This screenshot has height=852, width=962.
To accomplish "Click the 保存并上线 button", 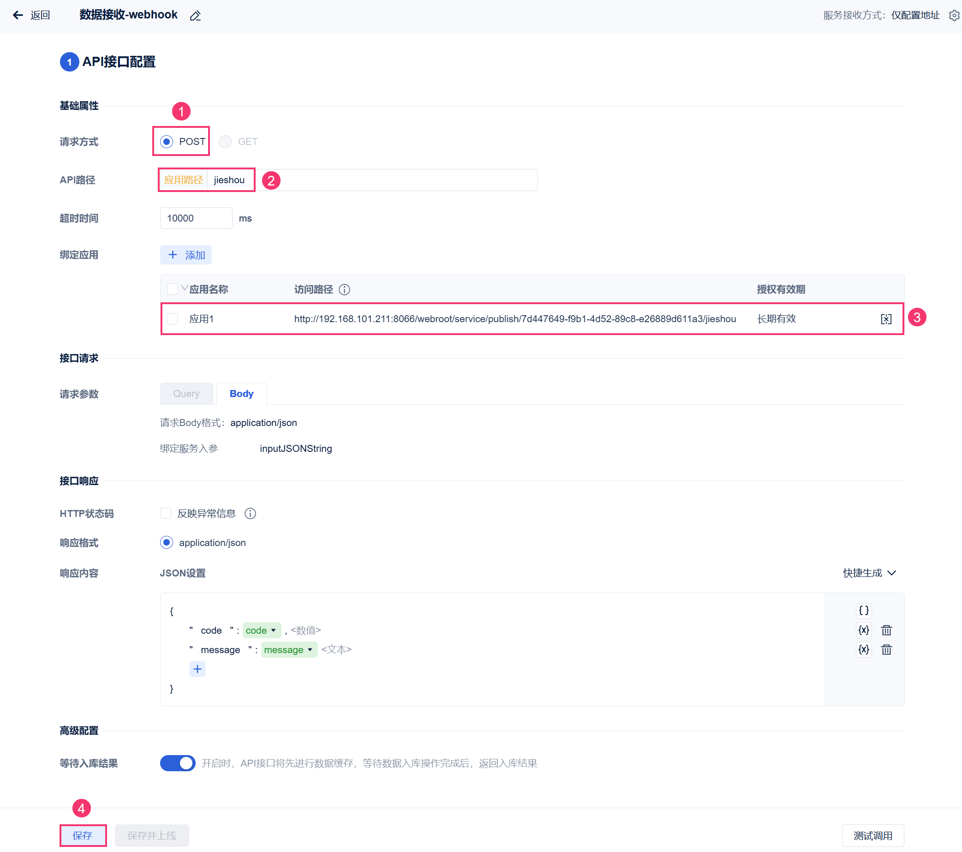I will (152, 836).
